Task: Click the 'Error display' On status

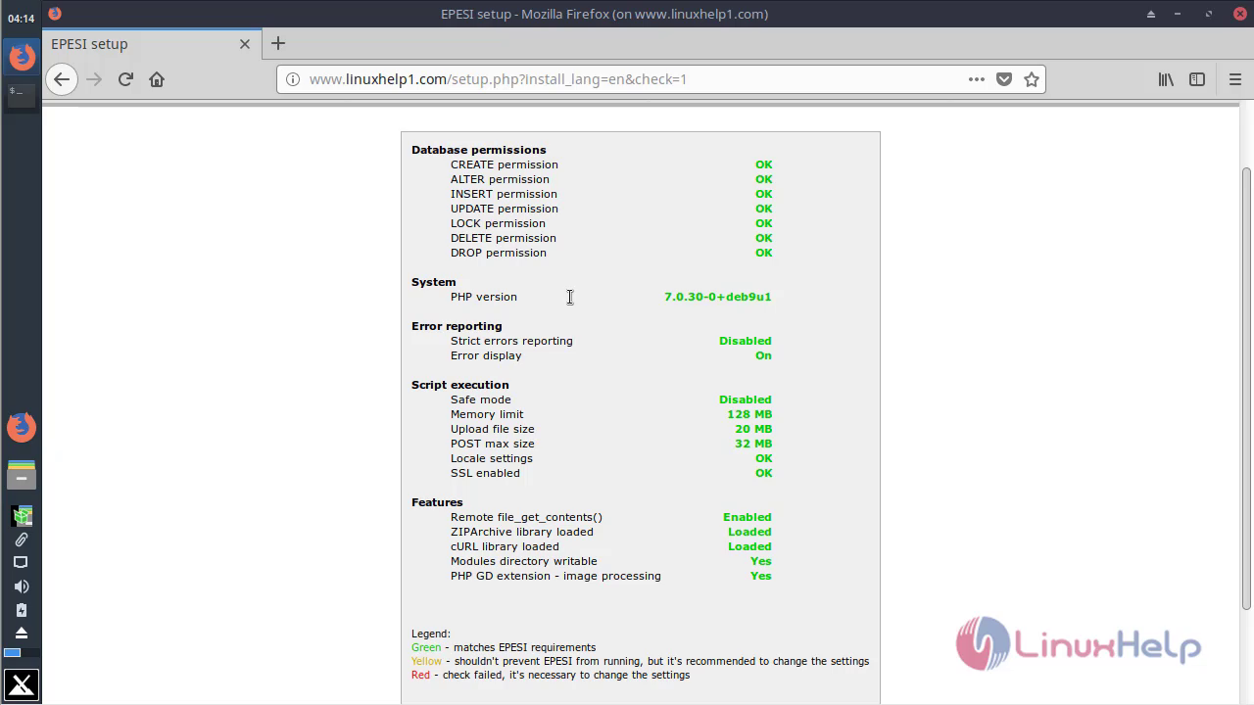Action: [x=763, y=355]
